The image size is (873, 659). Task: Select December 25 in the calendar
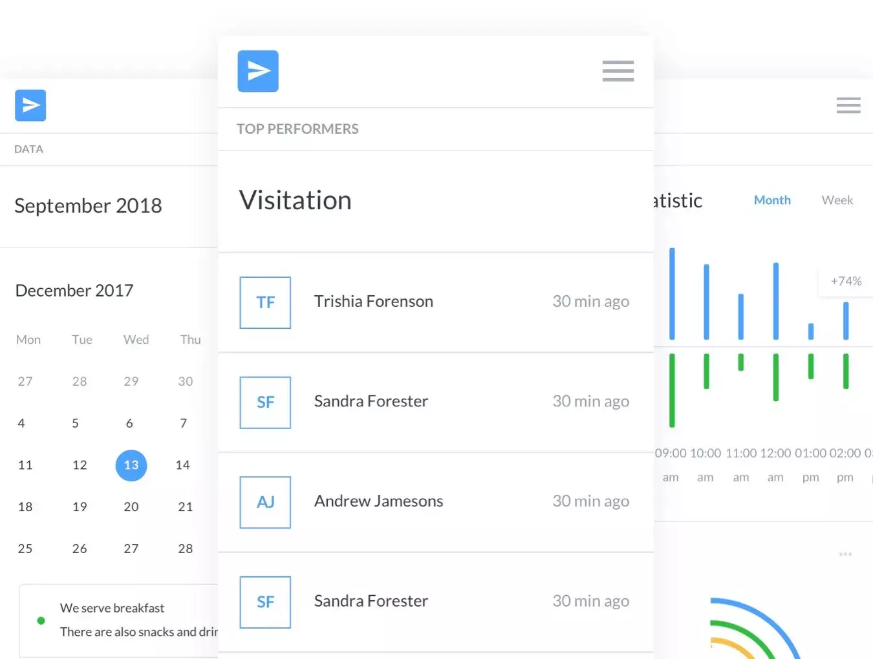(x=25, y=549)
